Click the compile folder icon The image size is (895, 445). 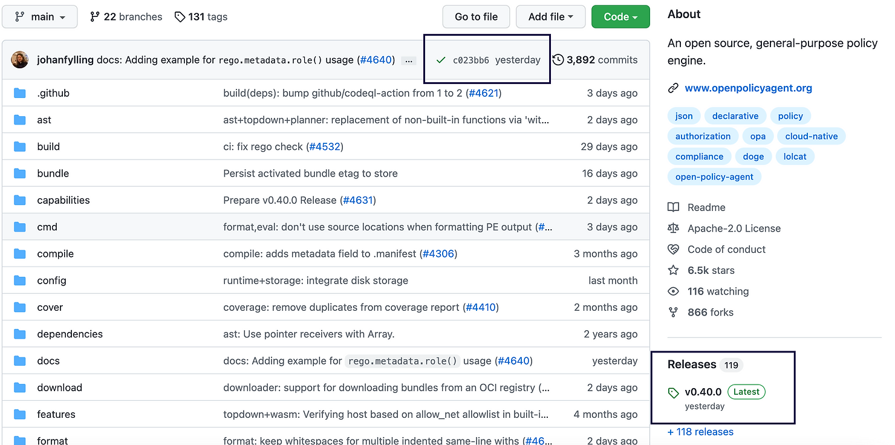pyautogui.click(x=20, y=253)
